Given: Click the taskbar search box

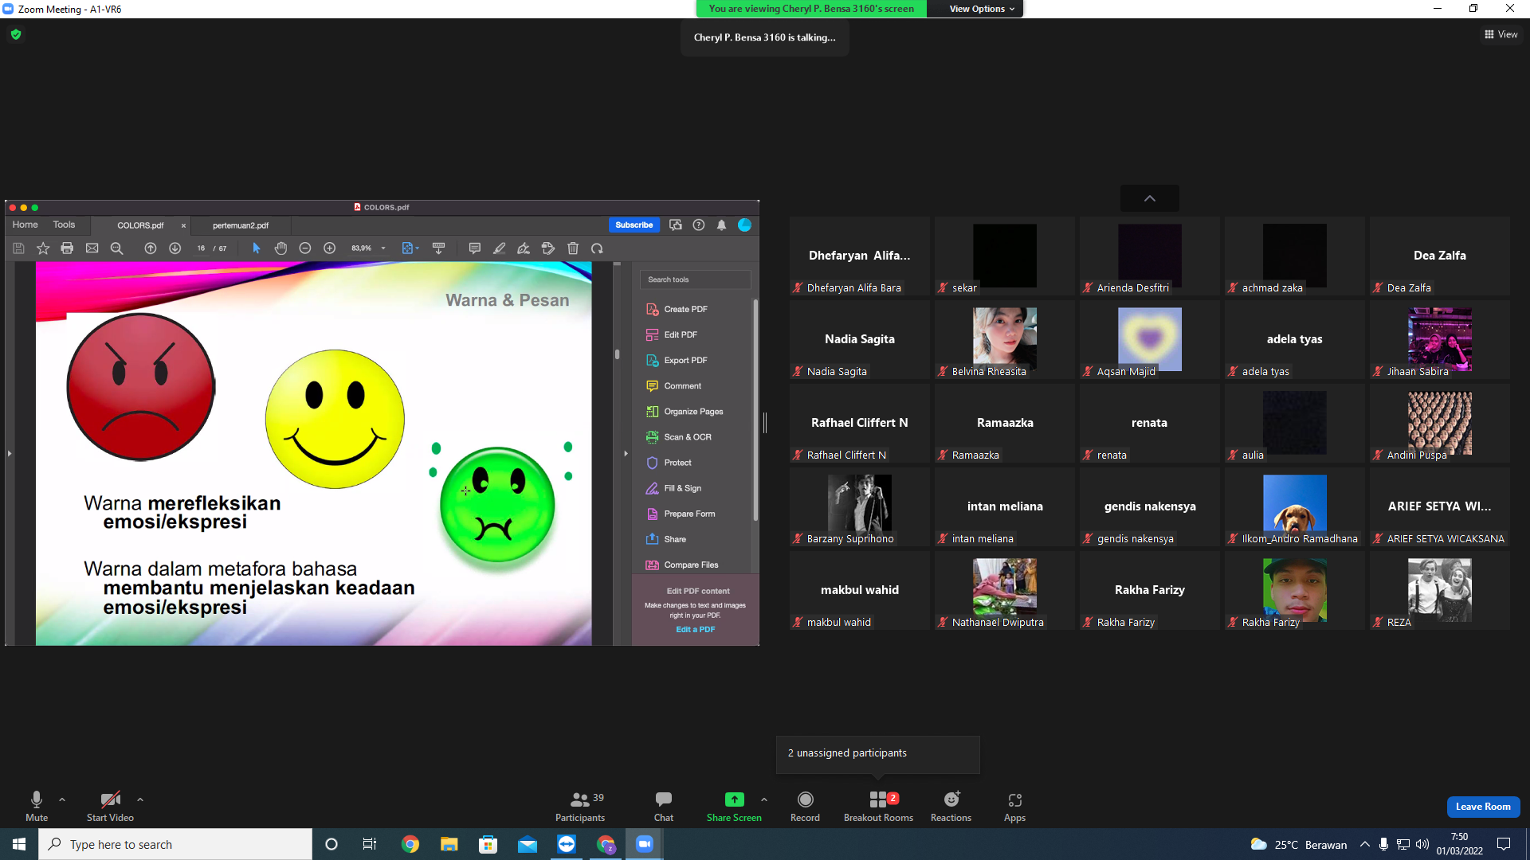Looking at the screenshot, I should click(x=175, y=844).
